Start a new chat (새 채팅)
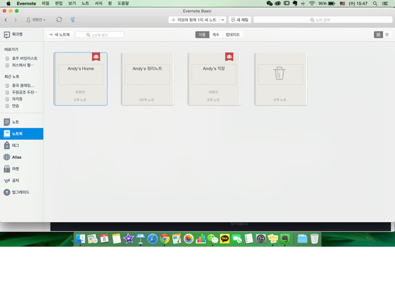This screenshot has width=395, height=296. [x=240, y=20]
